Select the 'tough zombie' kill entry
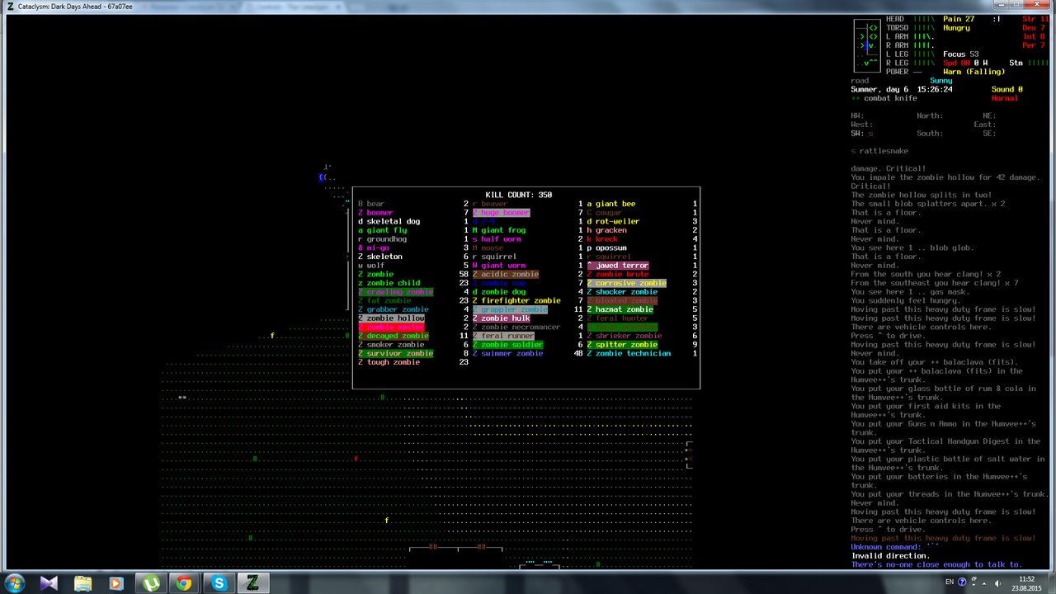Viewport: 1056px width, 594px height. click(x=389, y=362)
